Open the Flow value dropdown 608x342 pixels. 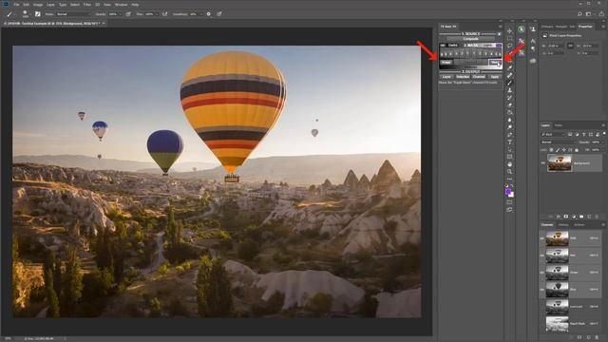pos(157,14)
